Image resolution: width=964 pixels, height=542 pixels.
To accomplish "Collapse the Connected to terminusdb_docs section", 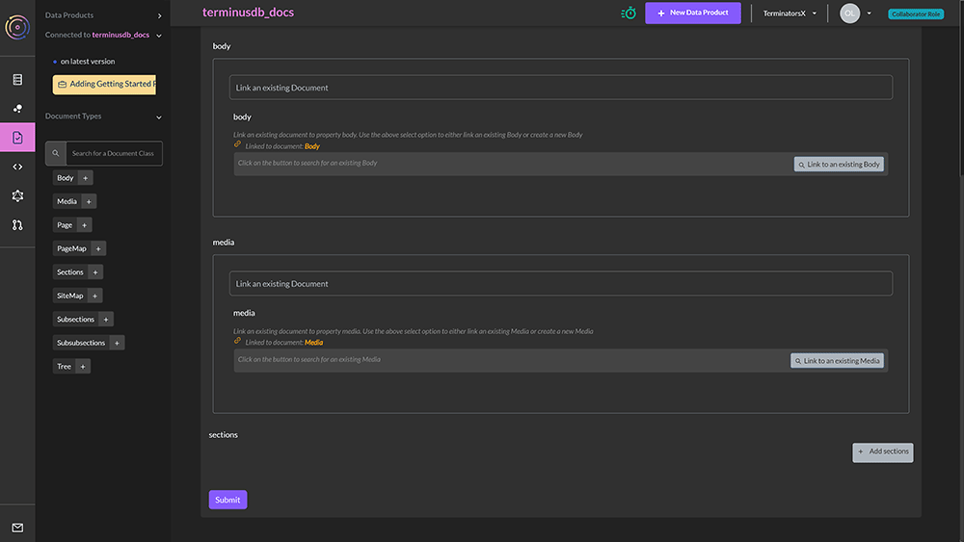I will (159, 36).
